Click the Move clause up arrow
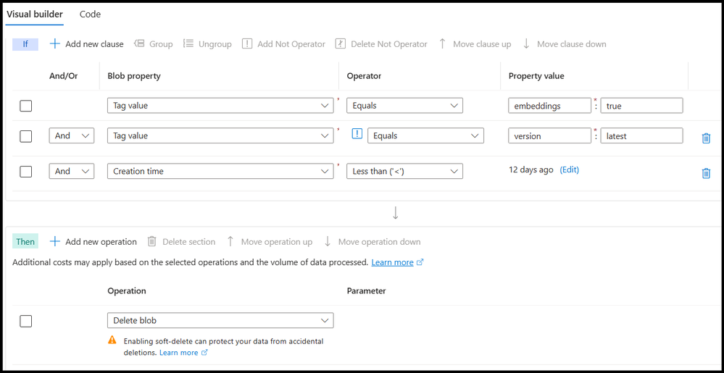Viewport: 724px width, 373px height. (x=442, y=44)
